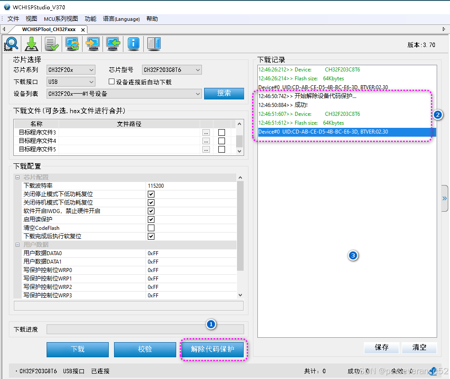The image size is (450, 379).
Task: Expand the side panel double-chevron handle
Action: click(445, 198)
